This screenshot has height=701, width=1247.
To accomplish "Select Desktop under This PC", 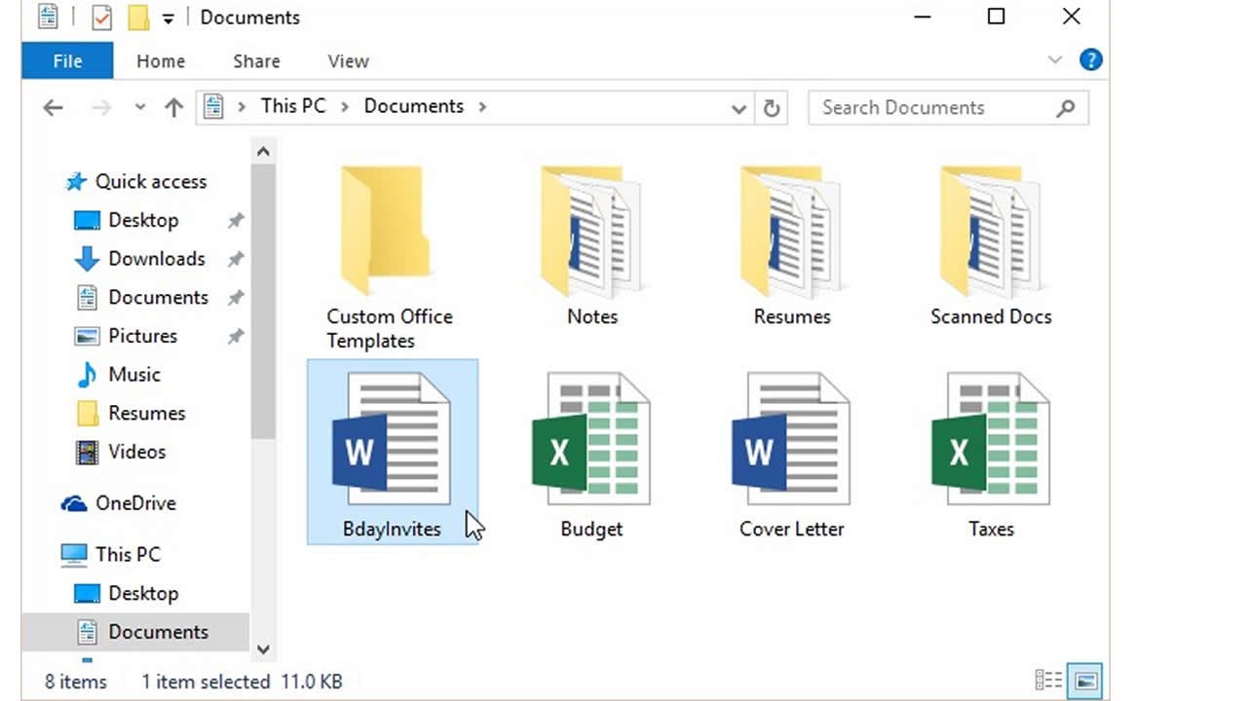I will point(127,593).
